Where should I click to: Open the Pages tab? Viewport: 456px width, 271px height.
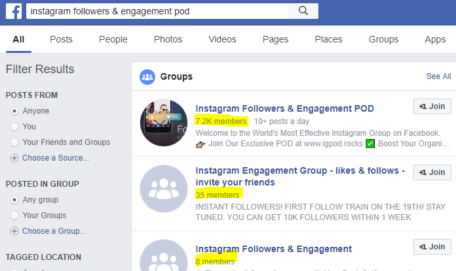click(275, 39)
